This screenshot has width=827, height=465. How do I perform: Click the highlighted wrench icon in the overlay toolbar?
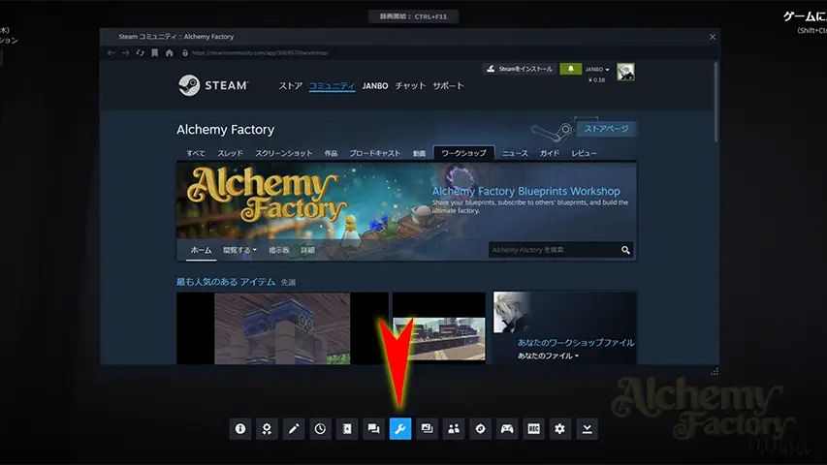(x=399, y=428)
